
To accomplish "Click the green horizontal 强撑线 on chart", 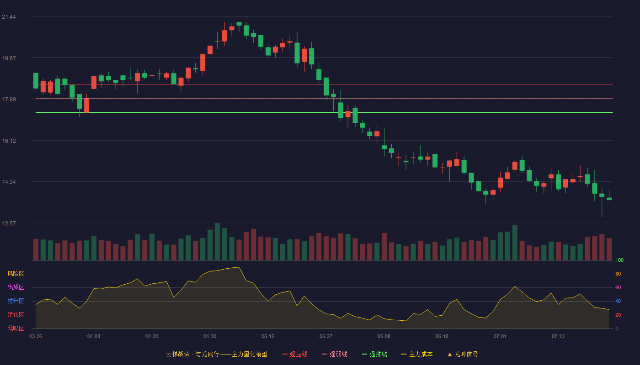I will (x=324, y=112).
